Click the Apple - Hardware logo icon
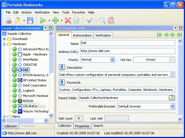Screen dimensions: 185x138 pos(20,54)
